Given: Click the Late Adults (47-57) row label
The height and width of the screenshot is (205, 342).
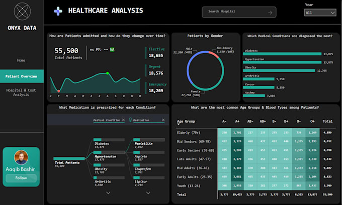Looking at the screenshot, I should (x=194, y=159).
